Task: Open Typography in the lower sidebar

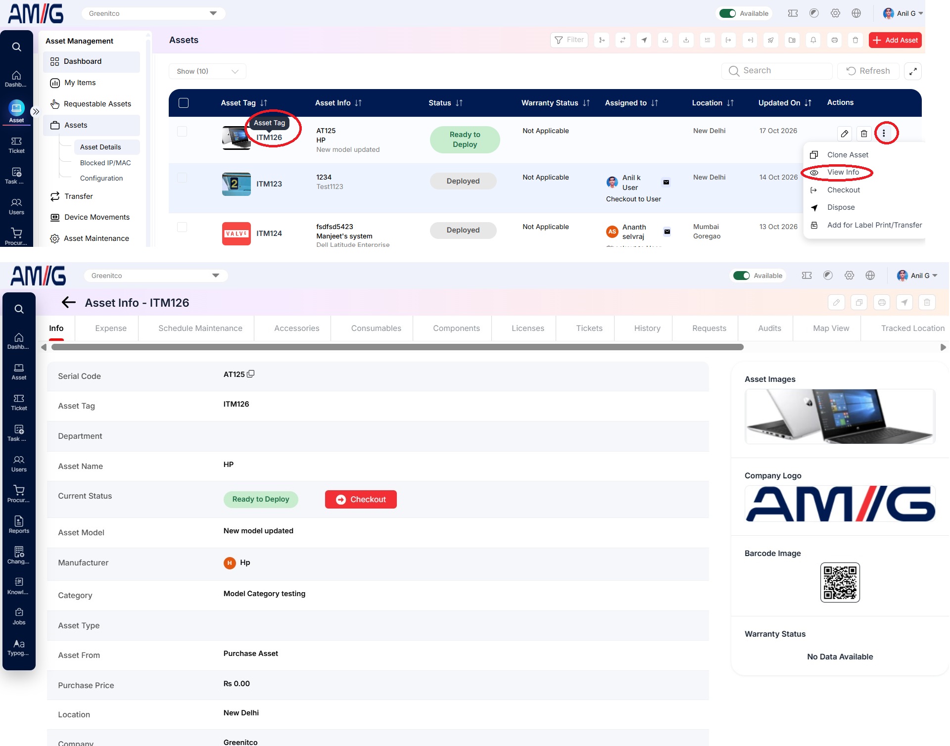Action: click(19, 647)
